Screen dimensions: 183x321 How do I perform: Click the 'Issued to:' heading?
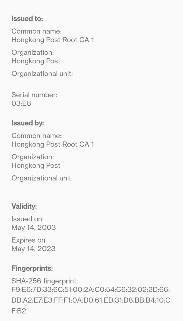(x=27, y=19)
